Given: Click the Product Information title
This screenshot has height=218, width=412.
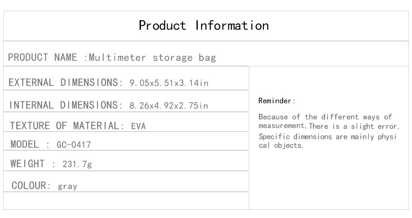Looking at the screenshot, I should [204, 26].
